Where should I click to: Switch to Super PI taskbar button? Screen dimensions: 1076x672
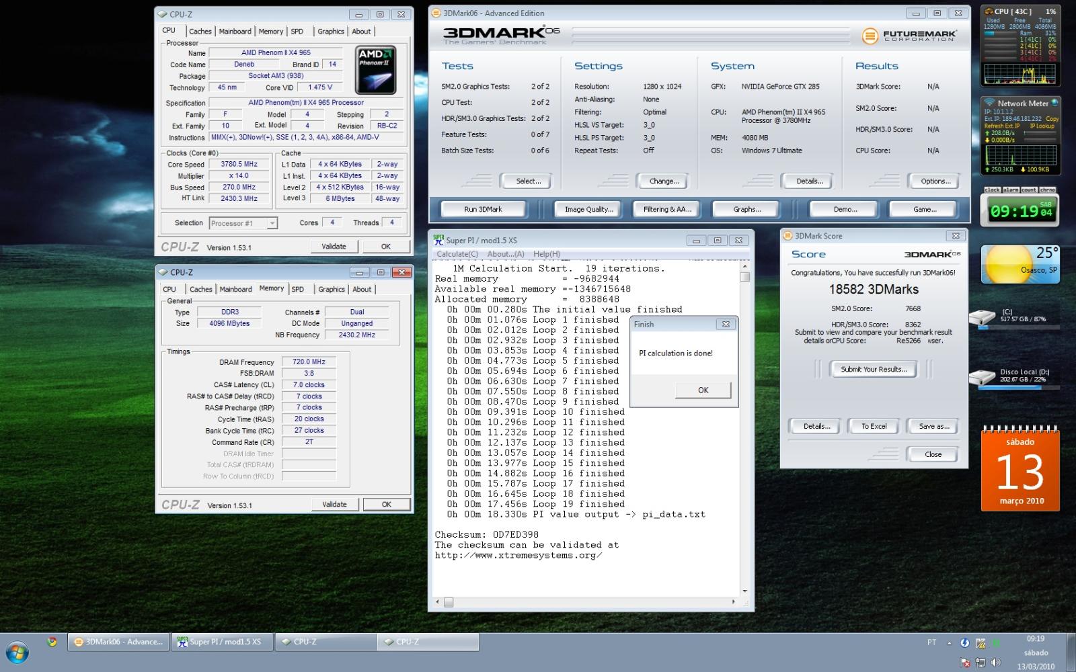tap(223, 642)
